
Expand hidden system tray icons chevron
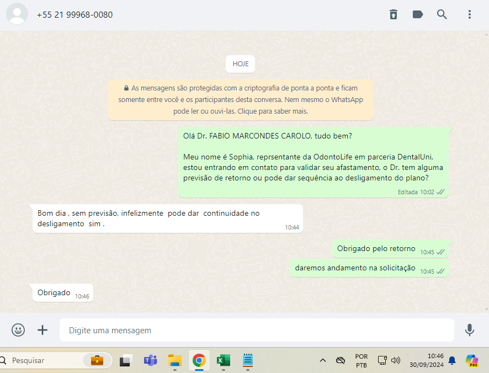[x=323, y=360]
